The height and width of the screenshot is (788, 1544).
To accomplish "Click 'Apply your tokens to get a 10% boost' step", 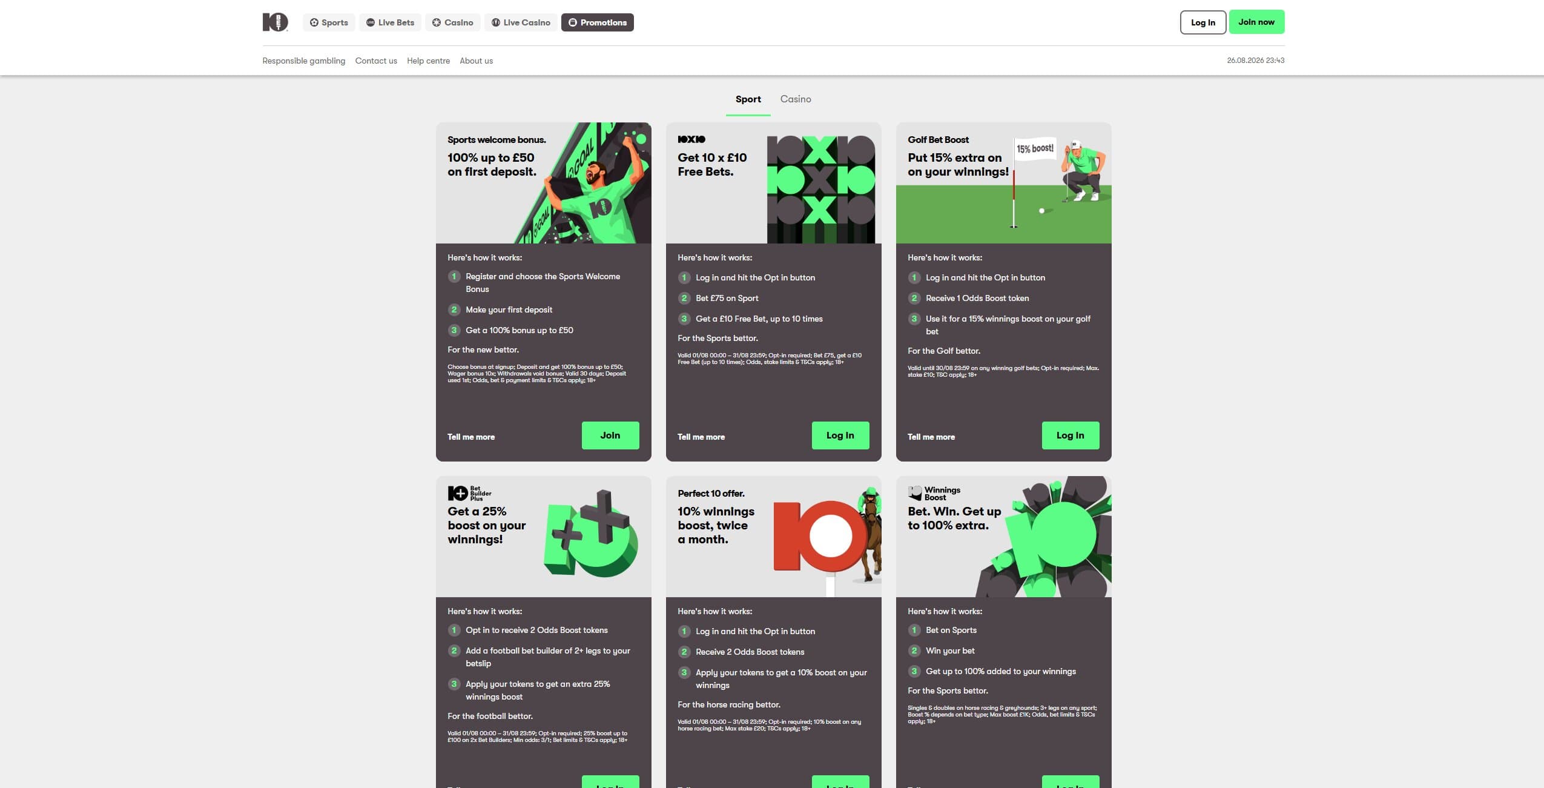I will tap(781, 679).
